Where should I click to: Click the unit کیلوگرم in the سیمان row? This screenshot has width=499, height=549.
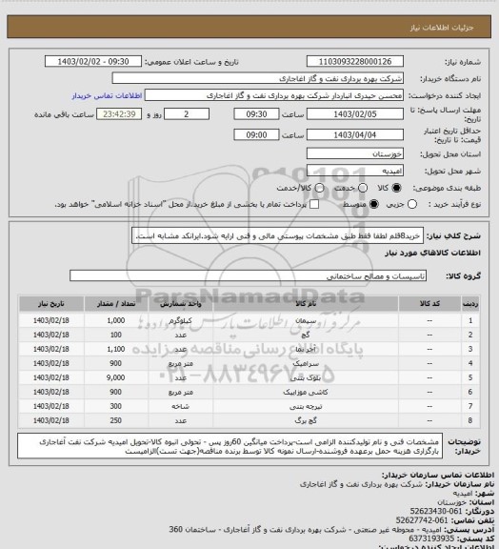tap(181, 320)
